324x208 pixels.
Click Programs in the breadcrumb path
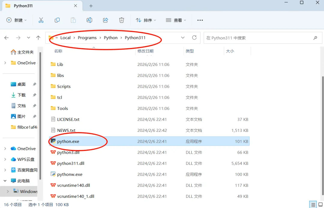coord(87,38)
